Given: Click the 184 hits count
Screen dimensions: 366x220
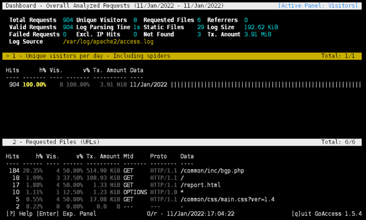Looking at the screenshot, I should pos(14,171).
